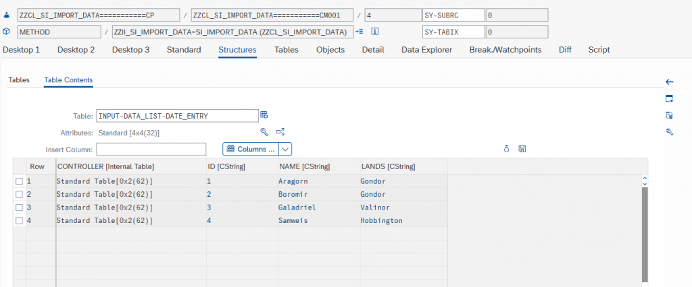Switch to Desktop 3 tab
Viewport: 692px width, 287px height.
(x=130, y=50)
